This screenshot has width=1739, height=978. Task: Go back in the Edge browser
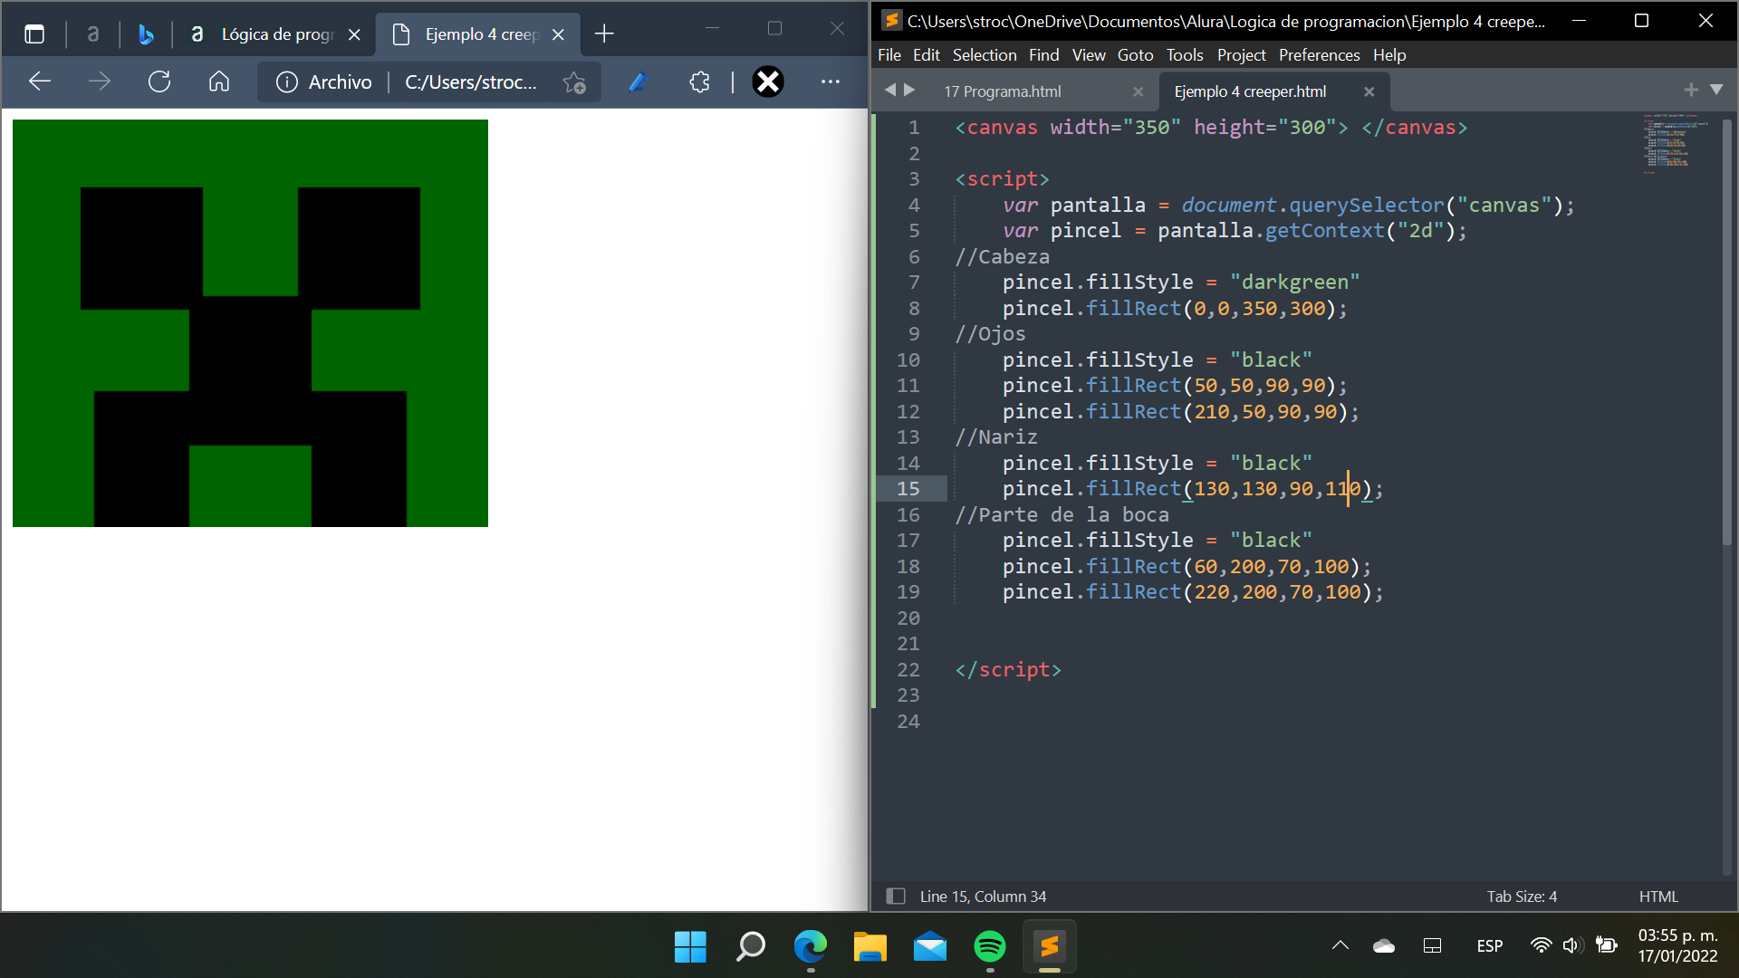pos(40,81)
